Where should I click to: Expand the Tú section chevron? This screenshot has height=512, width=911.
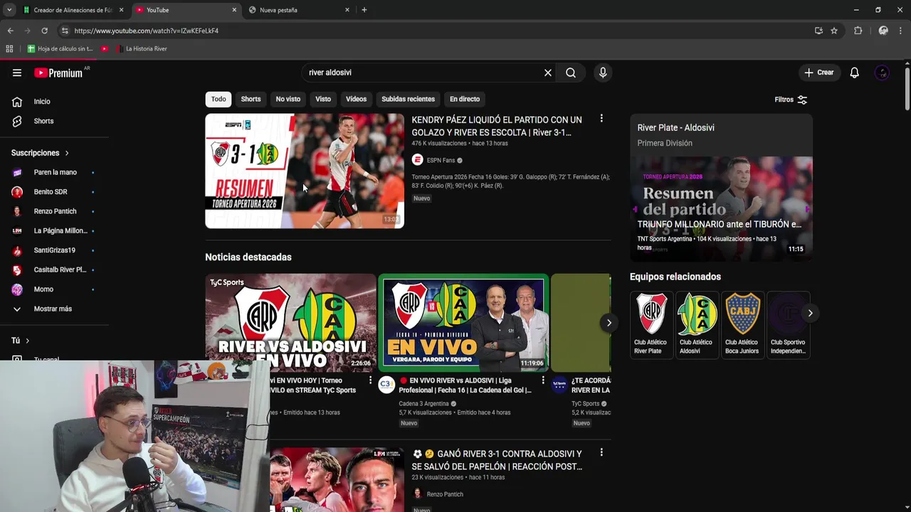[x=28, y=341]
